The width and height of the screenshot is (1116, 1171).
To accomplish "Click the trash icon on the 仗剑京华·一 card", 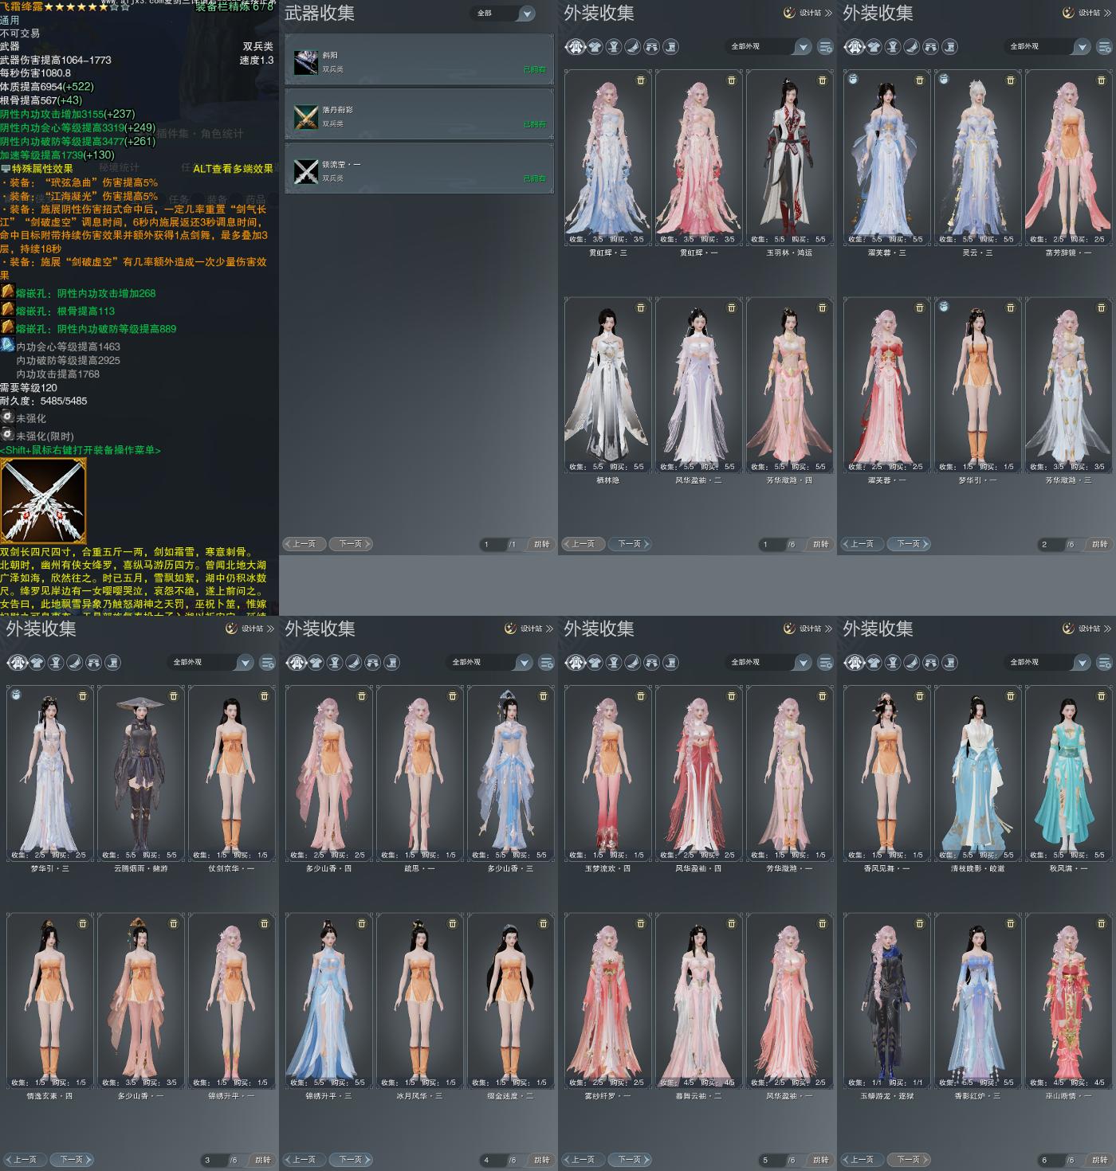I will click(x=264, y=696).
